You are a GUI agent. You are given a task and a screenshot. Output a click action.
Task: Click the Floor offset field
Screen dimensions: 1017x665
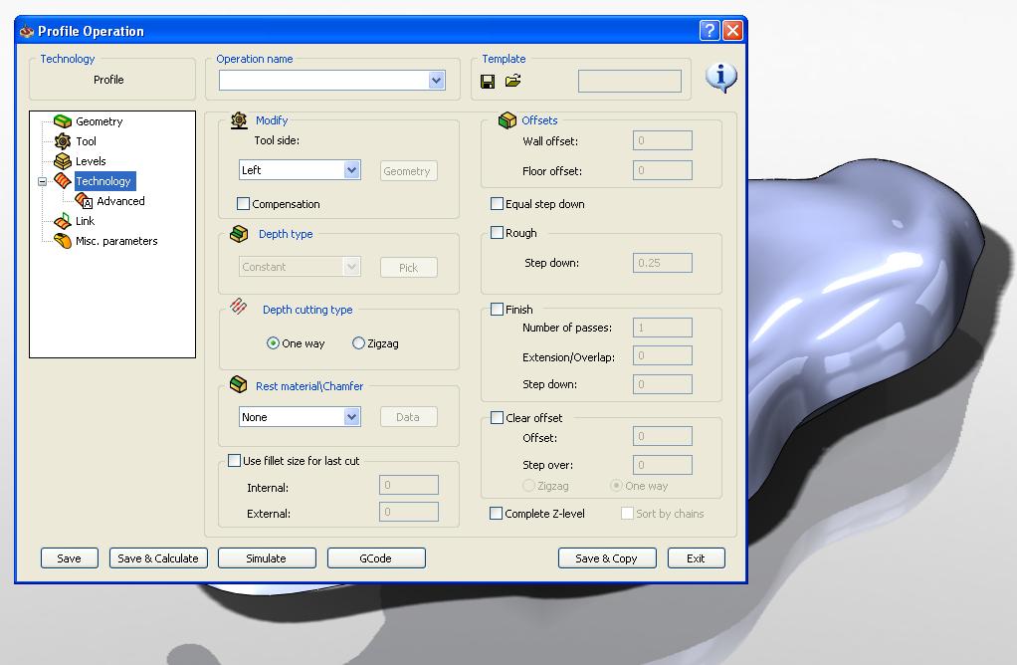click(662, 170)
